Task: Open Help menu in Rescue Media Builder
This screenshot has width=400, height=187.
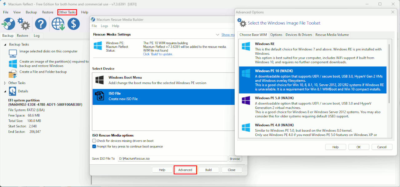Action: pos(116,26)
